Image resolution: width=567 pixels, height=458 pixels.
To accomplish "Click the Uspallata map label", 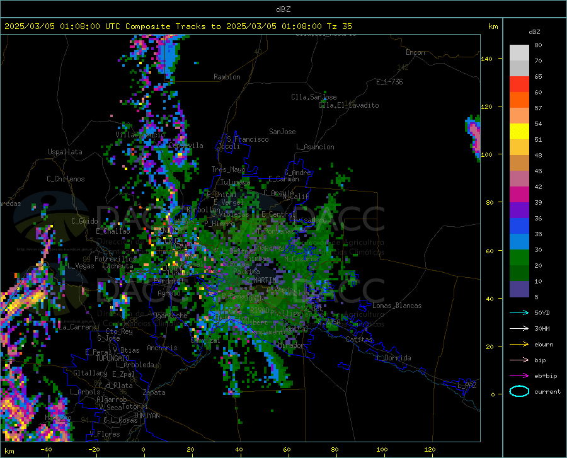I will pos(65,152).
